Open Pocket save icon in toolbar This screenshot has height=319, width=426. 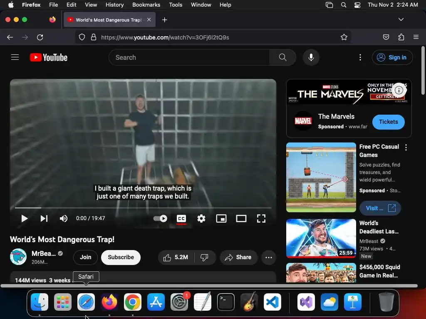[x=386, y=37]
